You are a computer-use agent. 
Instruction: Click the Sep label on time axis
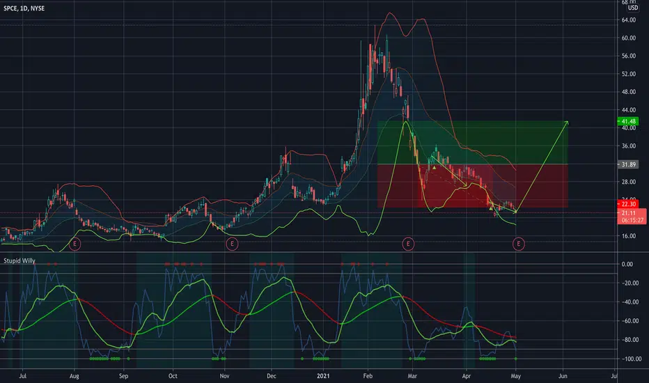pos(123,376)
